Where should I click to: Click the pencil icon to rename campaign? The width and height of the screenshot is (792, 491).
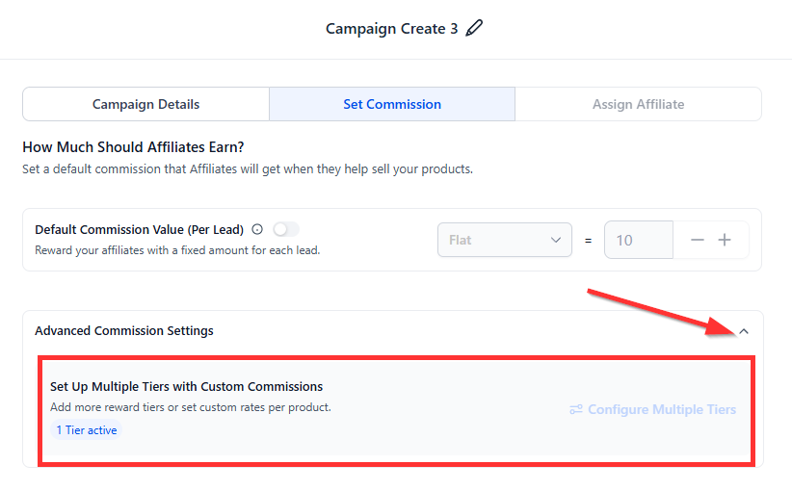click(x=474, y=28)
